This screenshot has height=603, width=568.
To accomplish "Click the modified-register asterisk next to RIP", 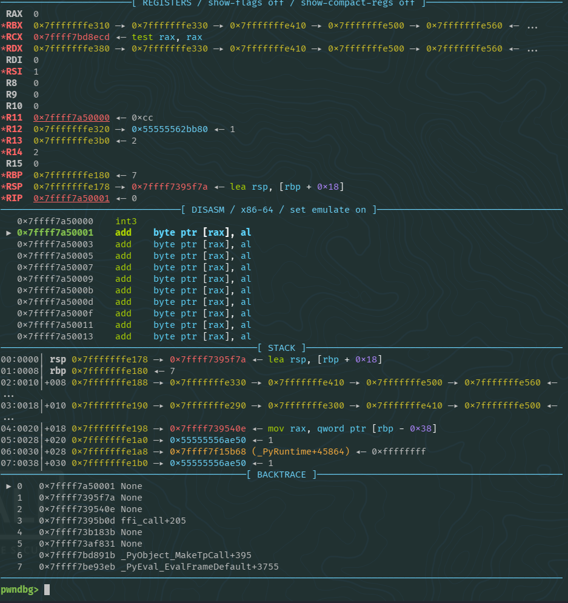I will [3, 198].
